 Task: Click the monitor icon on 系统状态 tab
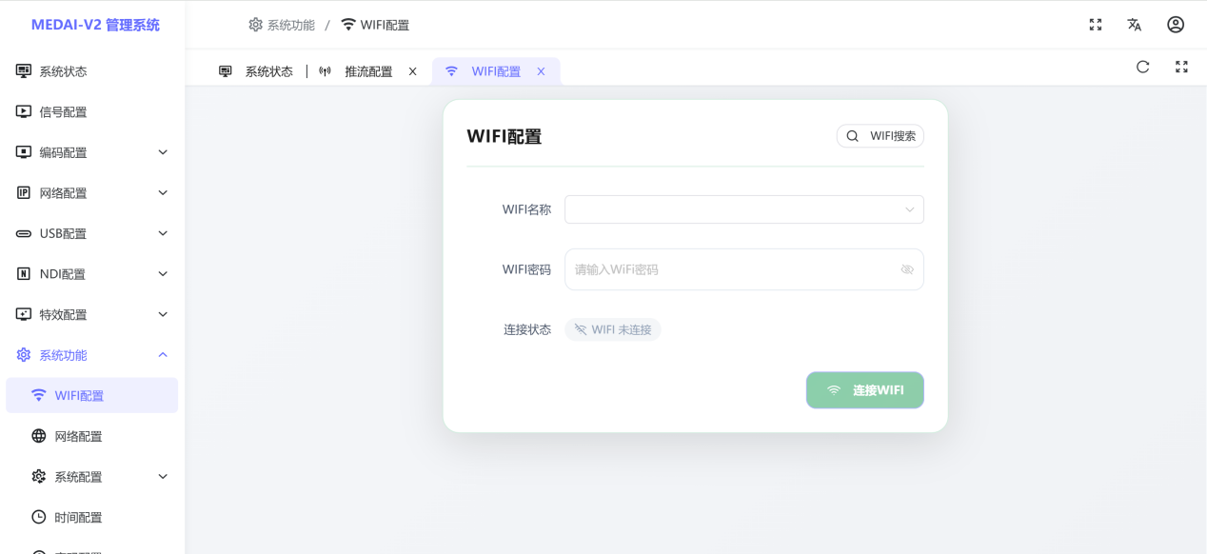[226, 71]
